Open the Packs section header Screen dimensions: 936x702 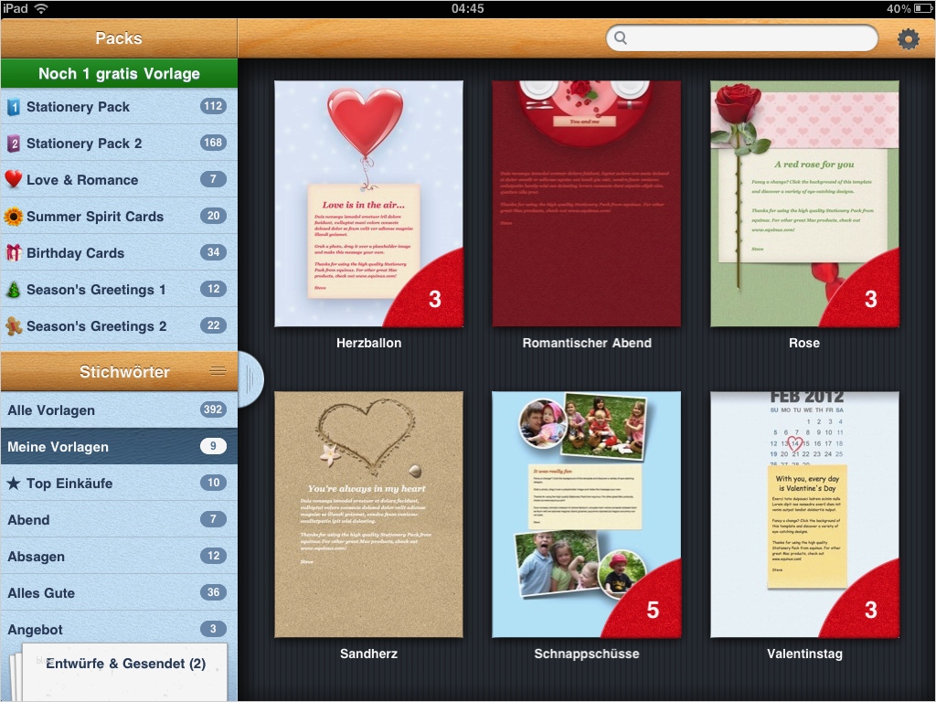[119, 38]
